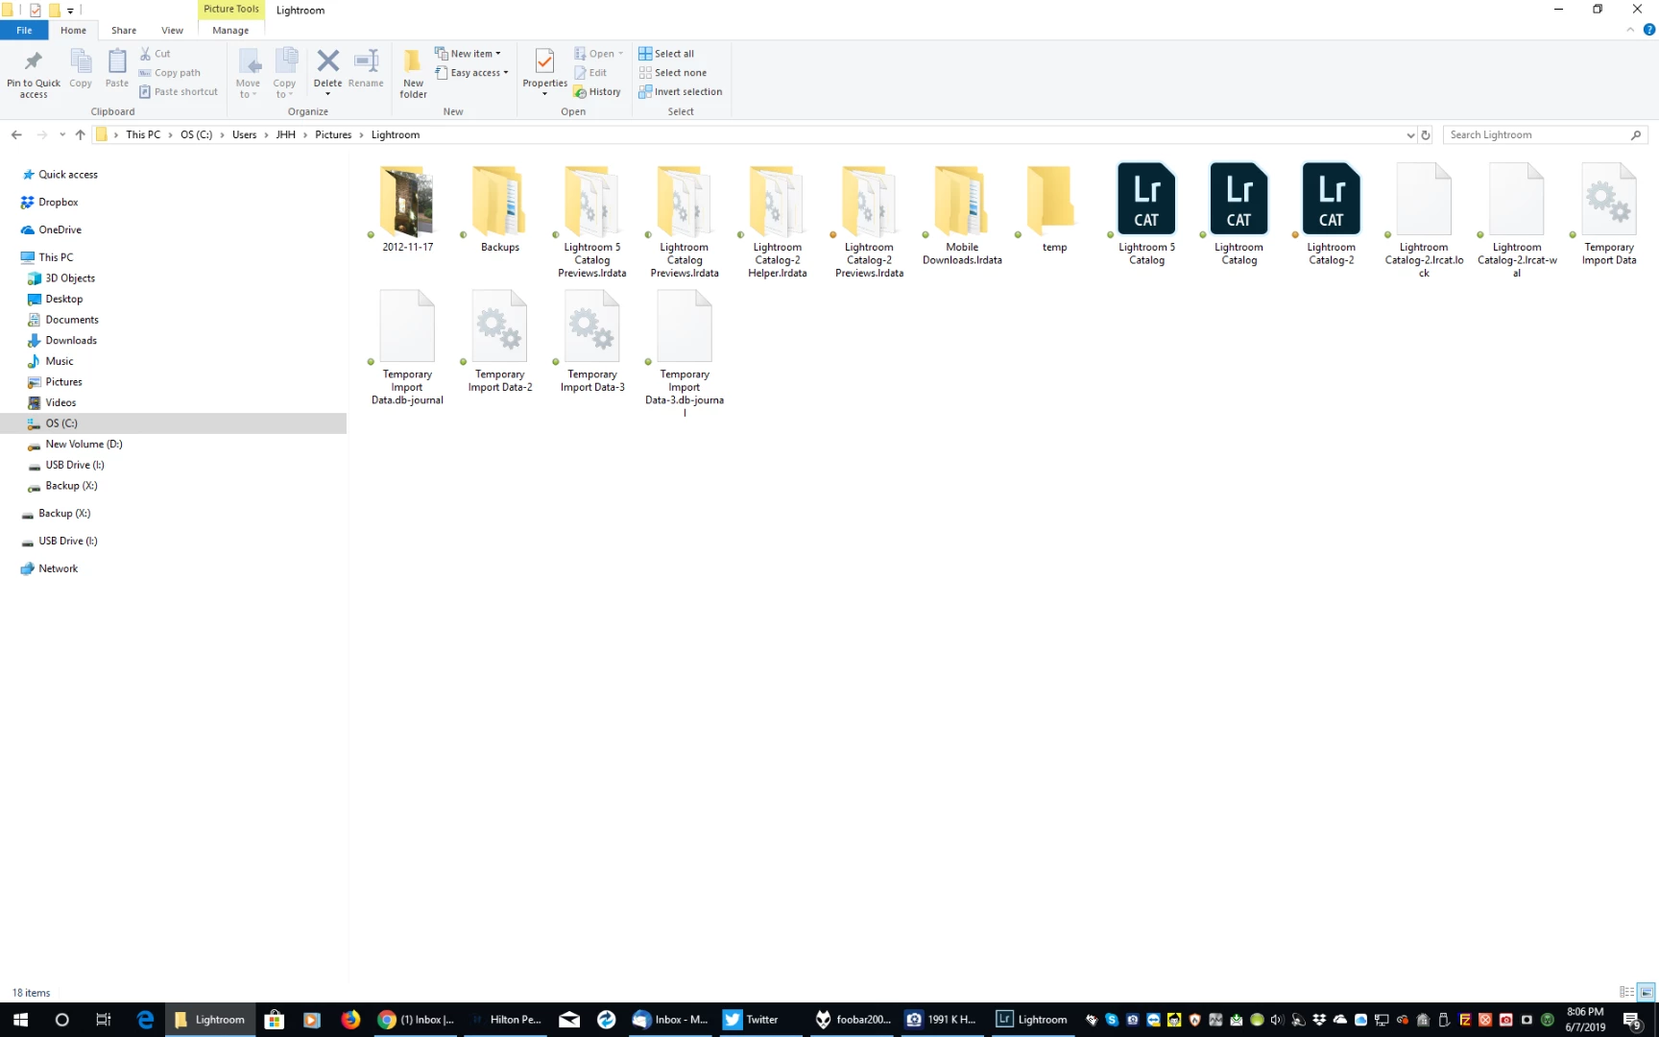Open the Easy access dropdown

[x=471, y=73]
